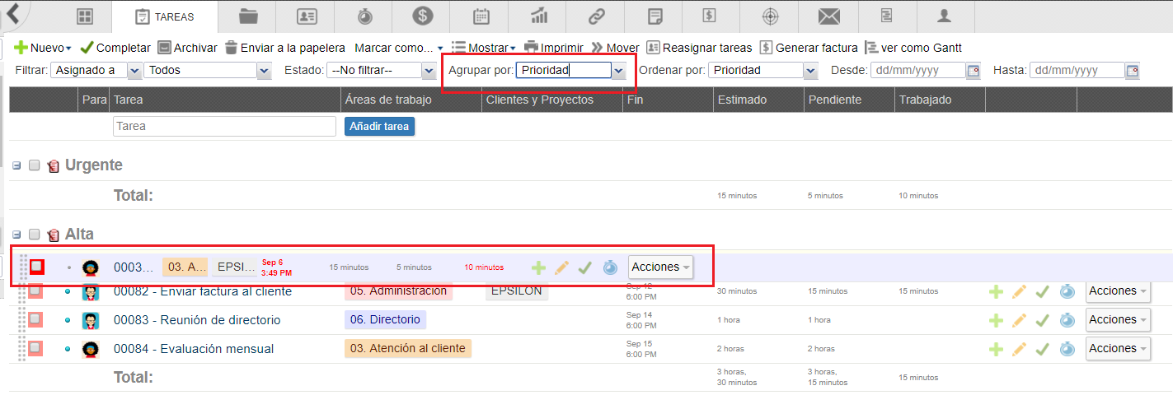
Task: Click the Tarea name input field
Action: [224, 127]
